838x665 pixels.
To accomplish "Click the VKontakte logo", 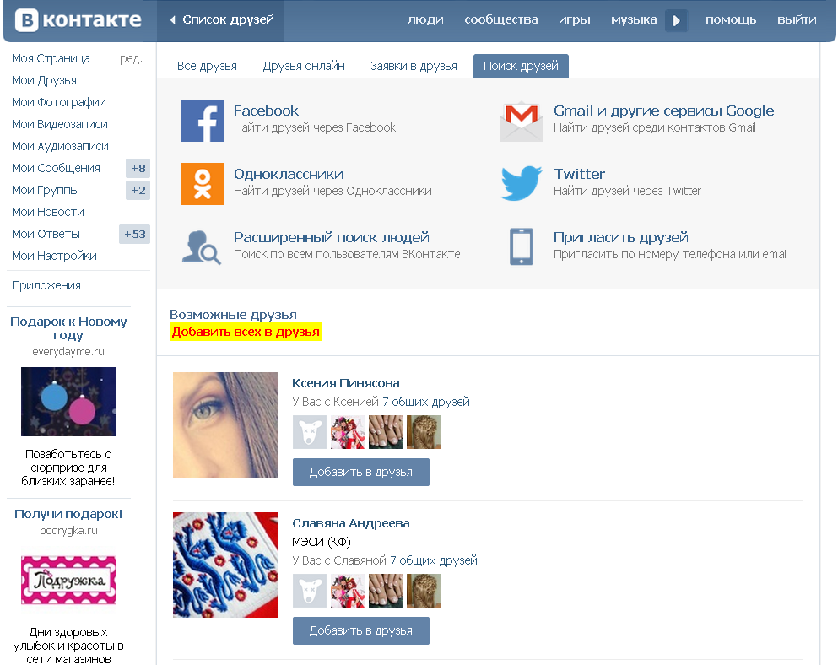I will point(78,20).
